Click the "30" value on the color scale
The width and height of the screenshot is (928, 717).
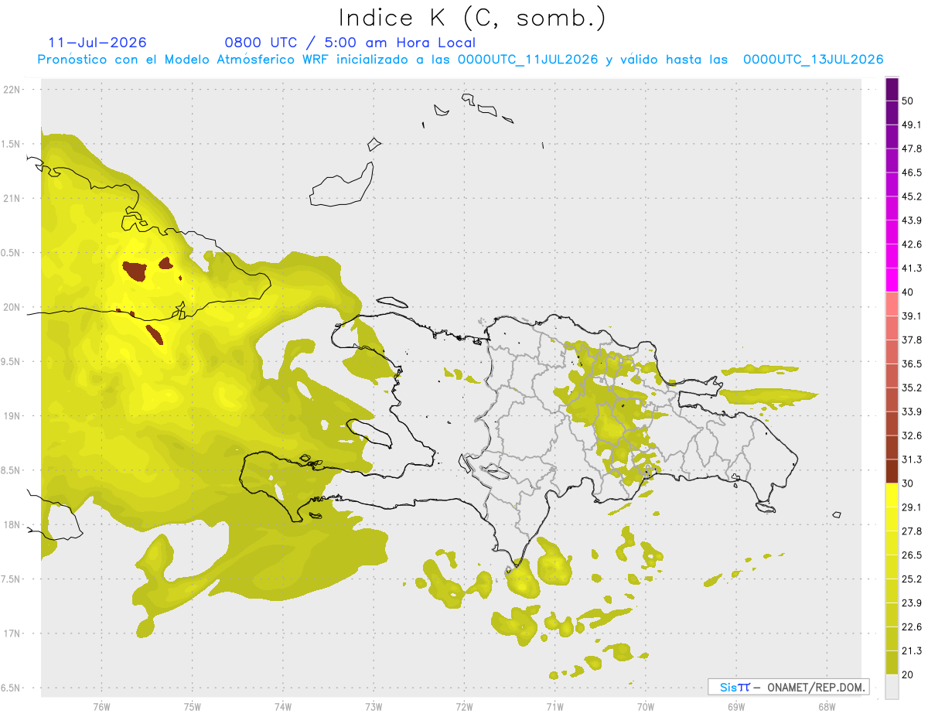(x=908, y=483)
